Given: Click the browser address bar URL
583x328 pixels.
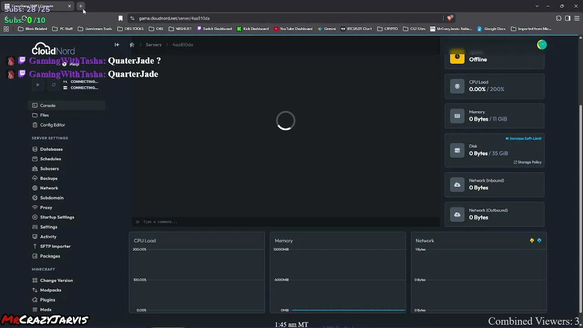Looking at the screenshot, I should (x=174, y=18).
